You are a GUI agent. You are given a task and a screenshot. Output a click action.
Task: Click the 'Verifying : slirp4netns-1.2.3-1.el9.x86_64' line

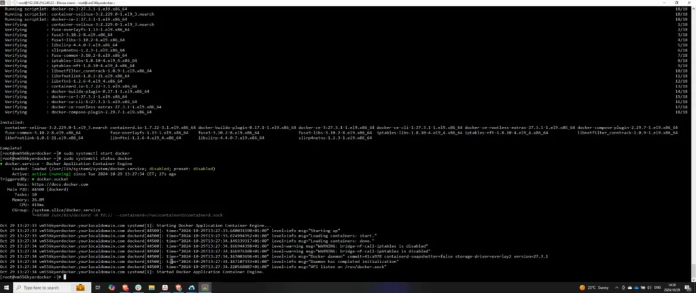(65, 50)
